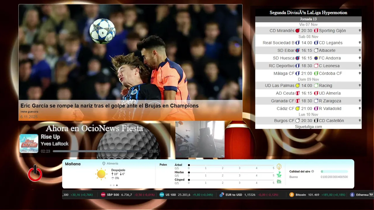The image size is (374, 210).
Task: Click the Málaga CF 21:00 kickoff time
Action: click(x=307, y=73)
